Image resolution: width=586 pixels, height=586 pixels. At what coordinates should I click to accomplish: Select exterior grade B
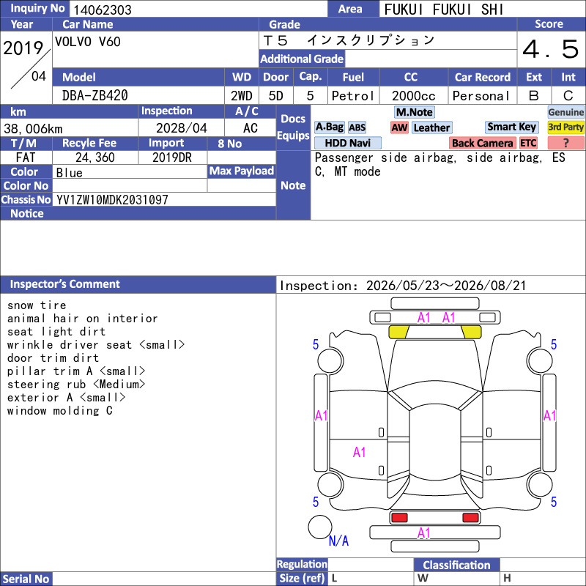tap(534, 96)
